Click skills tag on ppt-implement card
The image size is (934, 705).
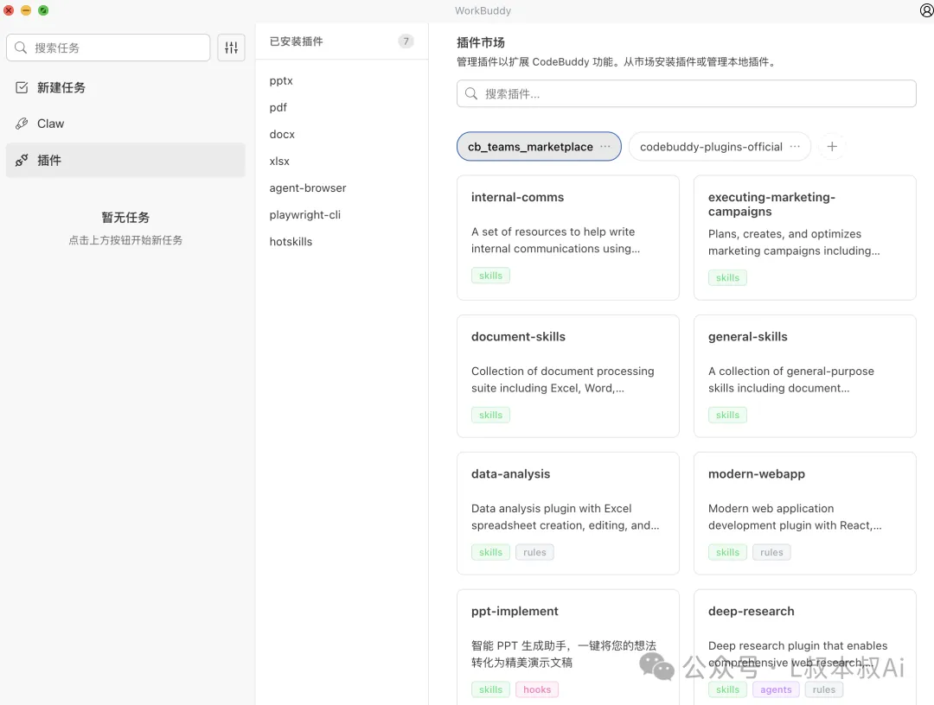click(491, 689)
